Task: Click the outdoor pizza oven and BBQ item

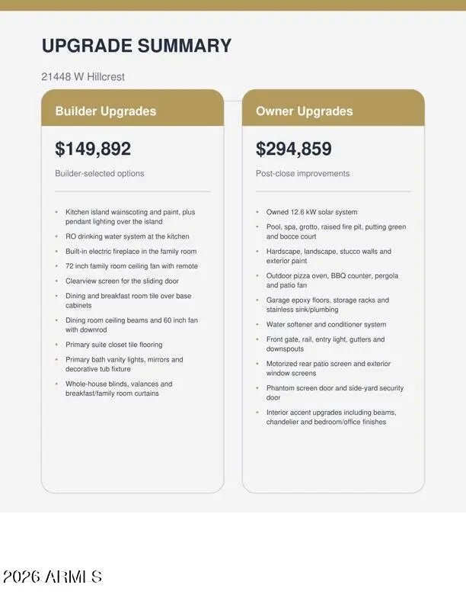Action: tap(332, 281)
